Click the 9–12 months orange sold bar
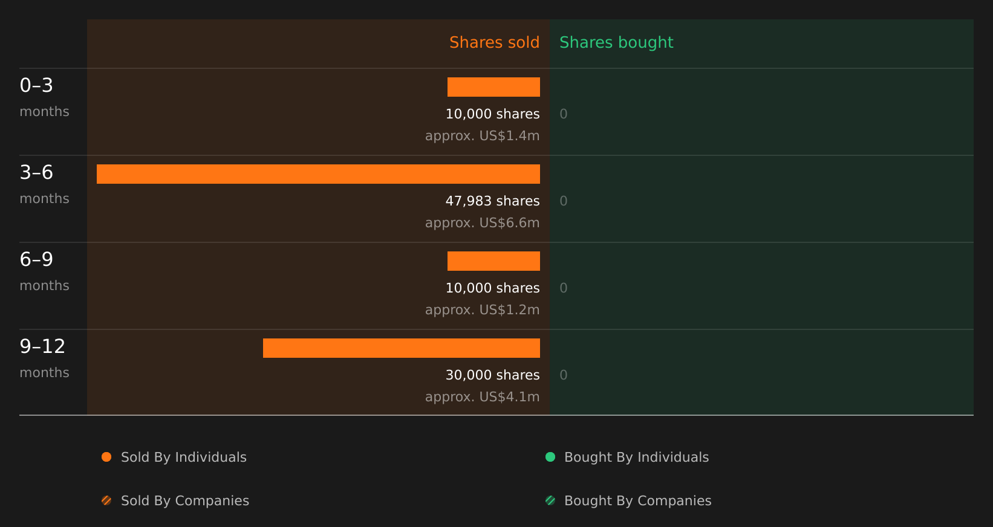Image resolution: width=993 pixels, height=527 pixels. [402, 348]
